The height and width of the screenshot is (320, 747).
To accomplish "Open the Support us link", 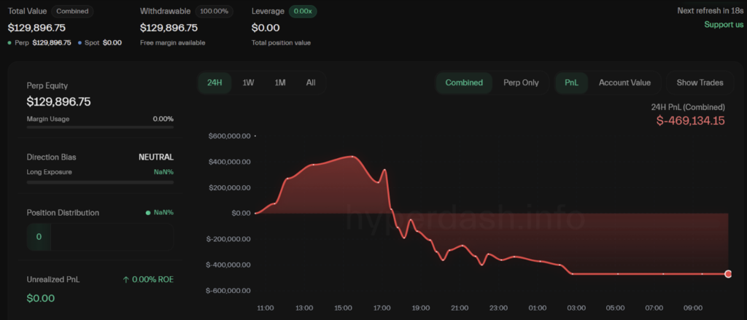I will point(724,25).
